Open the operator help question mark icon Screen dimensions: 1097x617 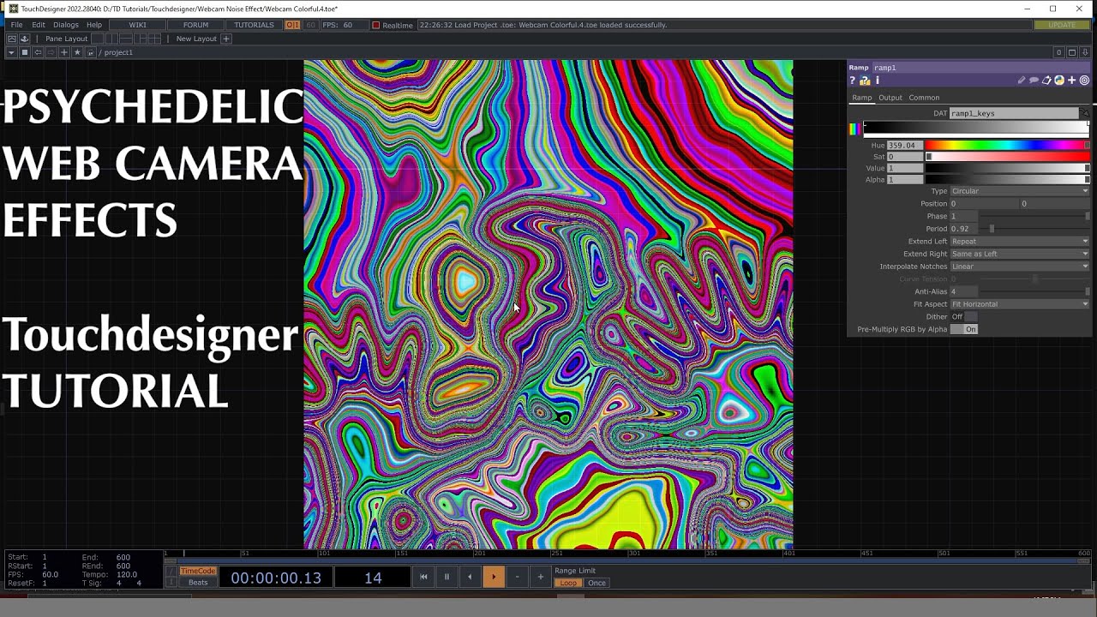pos(853,81)
